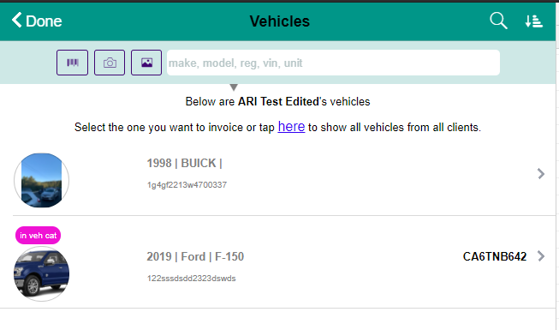Choose the image gallery picker button
Viewport: 559px width, 330px height.
click(x=146, y=63)
